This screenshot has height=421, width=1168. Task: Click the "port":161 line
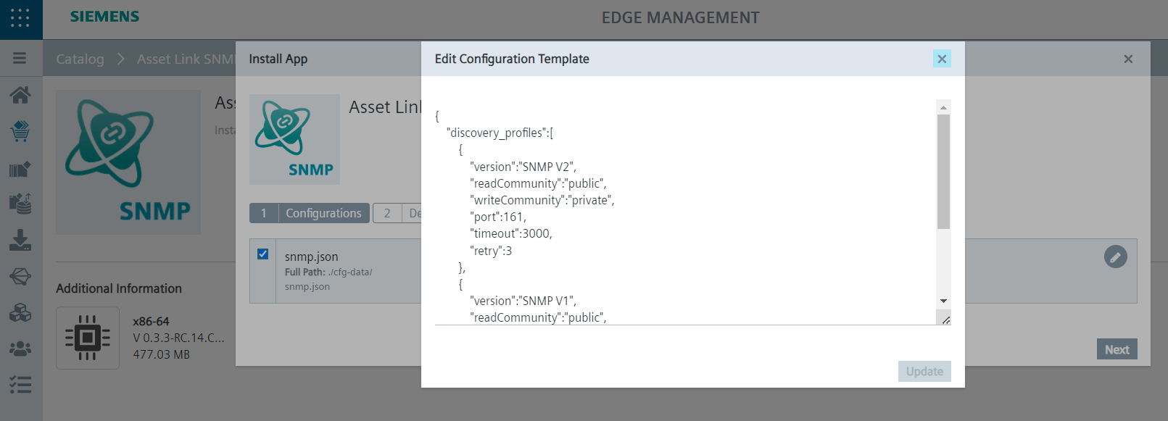498,217
